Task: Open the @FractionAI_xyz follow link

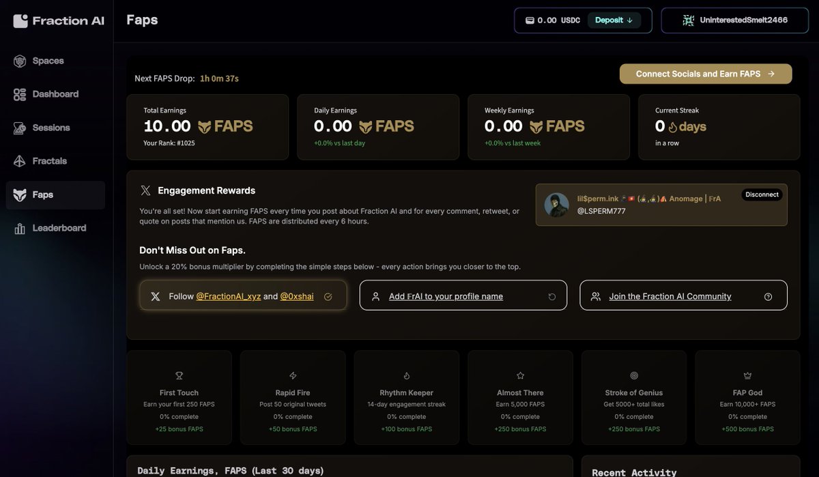Action: click(x=229, y=296)
